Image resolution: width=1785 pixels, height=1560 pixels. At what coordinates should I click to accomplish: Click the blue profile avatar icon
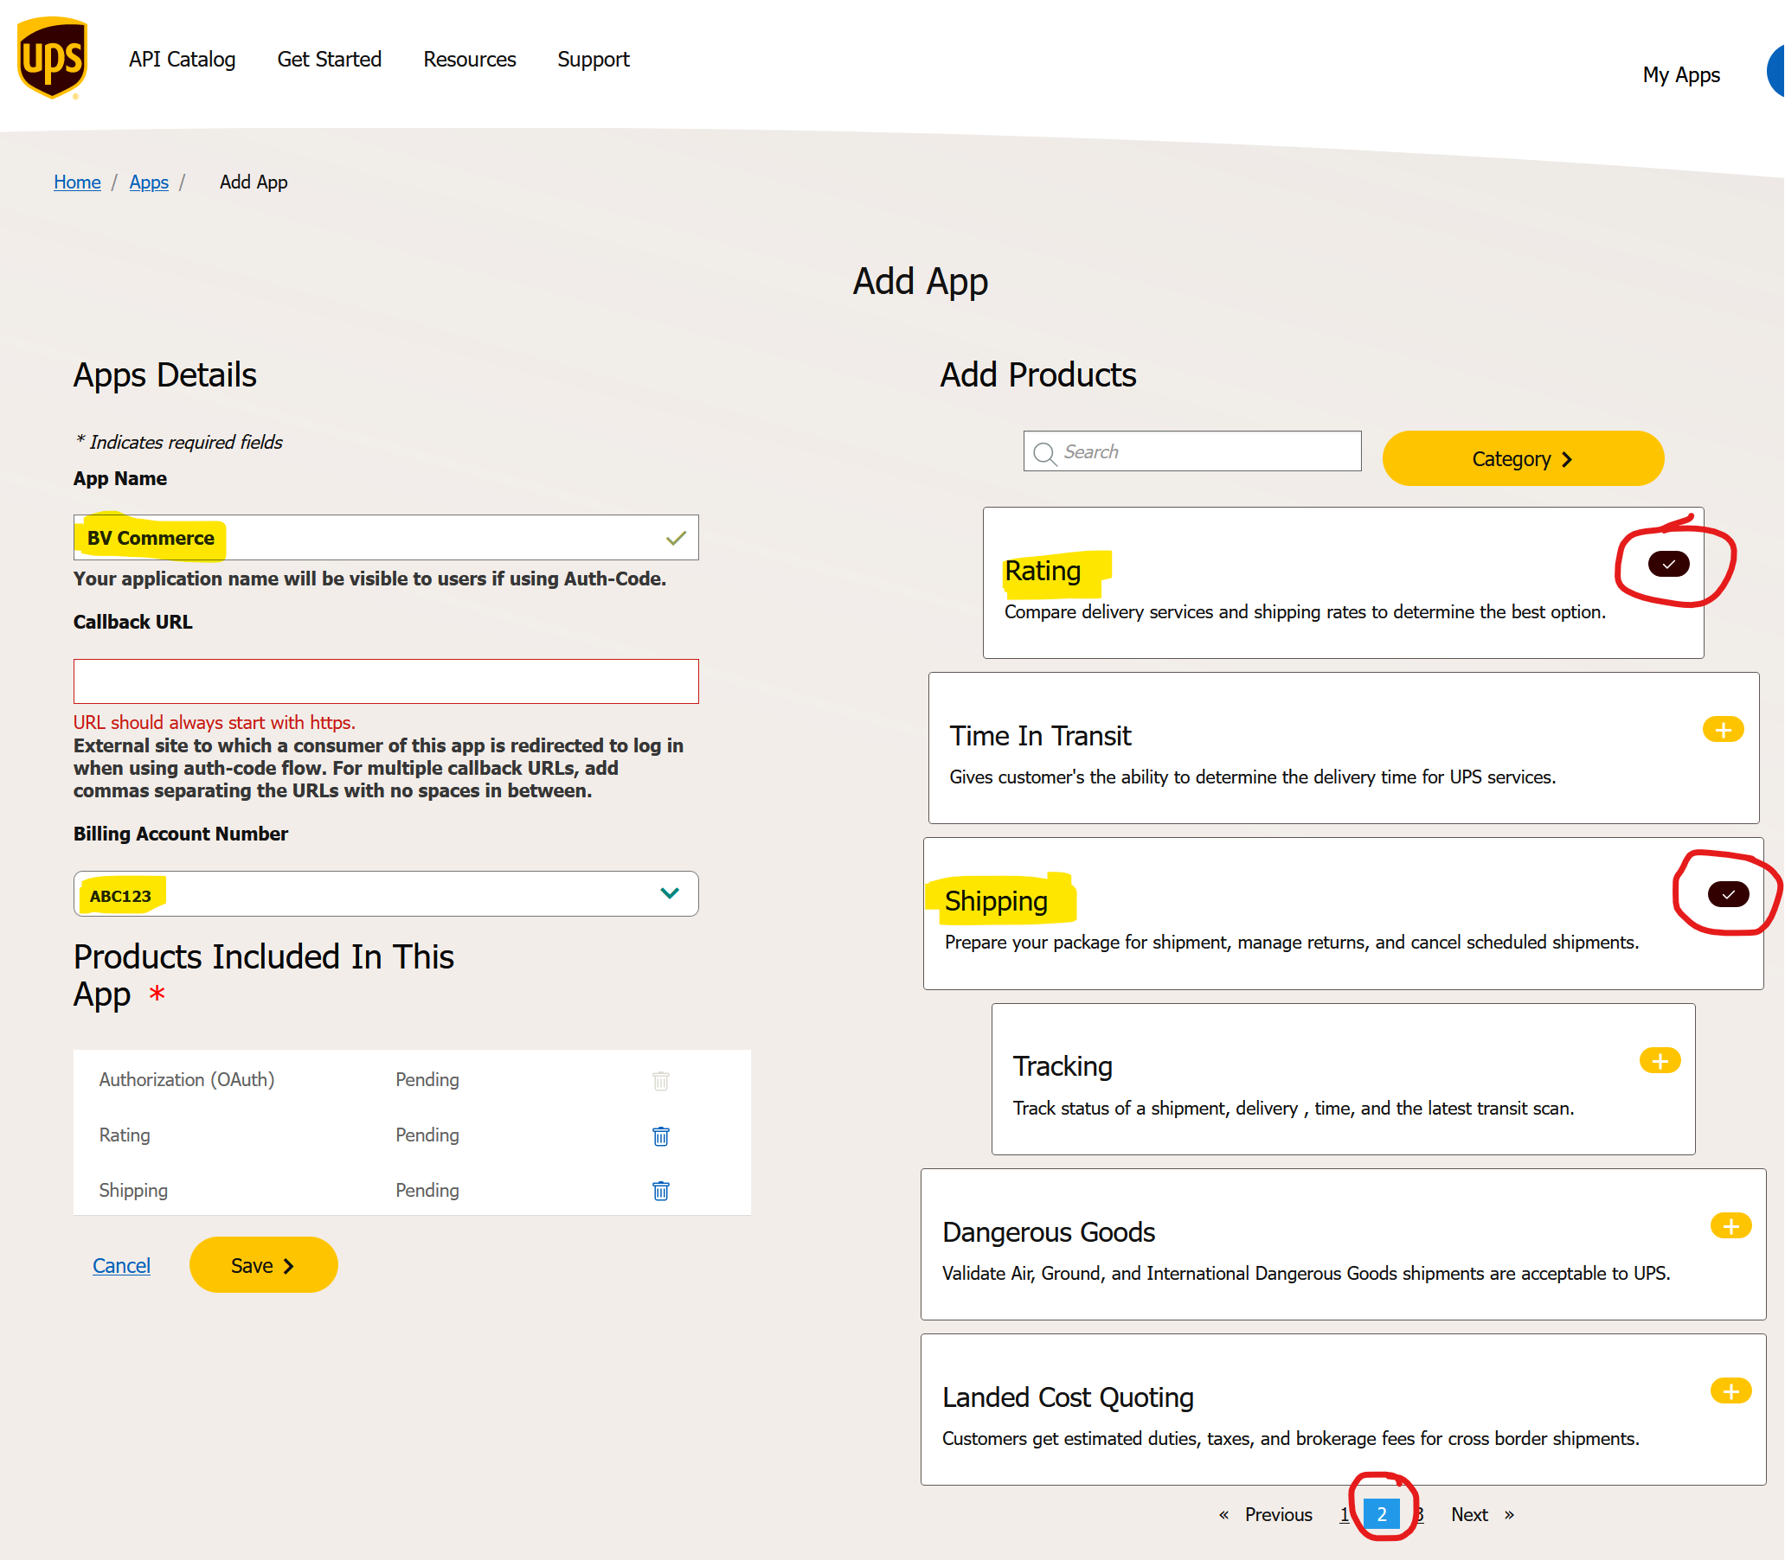pos(1775,72)
